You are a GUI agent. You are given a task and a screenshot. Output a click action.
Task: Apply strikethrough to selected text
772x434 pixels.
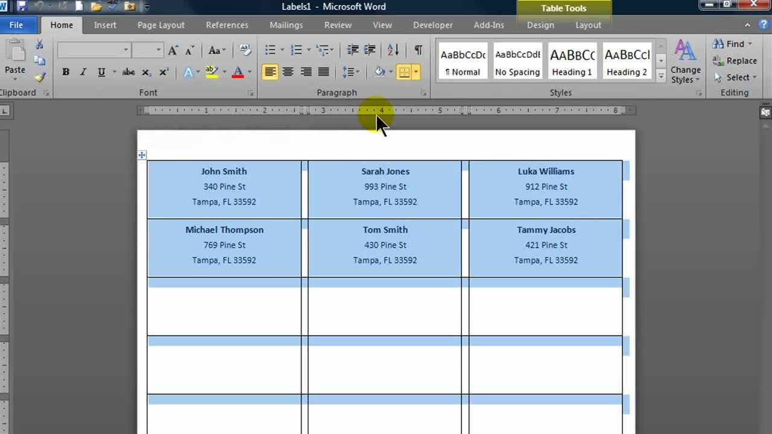click(x=128, y=72)
